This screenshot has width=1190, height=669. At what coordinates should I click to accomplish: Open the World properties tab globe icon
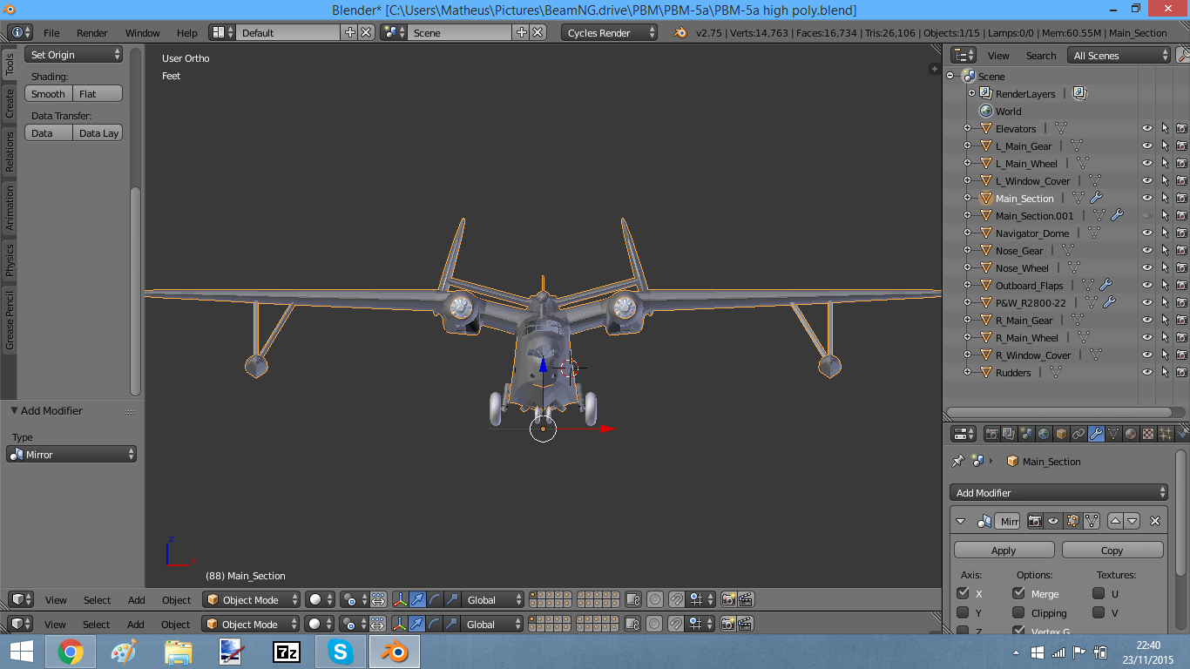coord(1044,433)
